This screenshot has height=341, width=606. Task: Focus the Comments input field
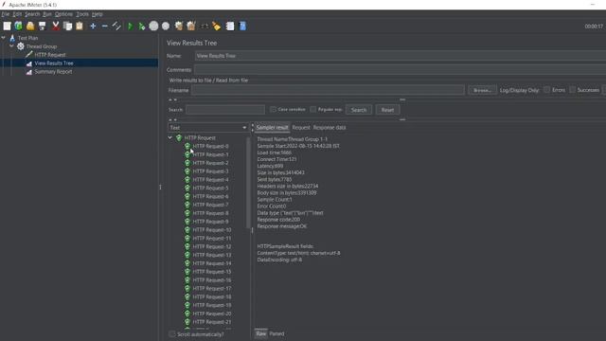pos(400,69)
